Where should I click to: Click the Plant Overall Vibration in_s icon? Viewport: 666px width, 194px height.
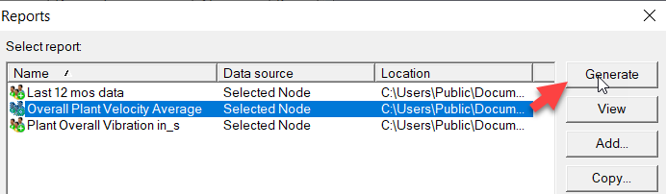(x=18, y=125)
